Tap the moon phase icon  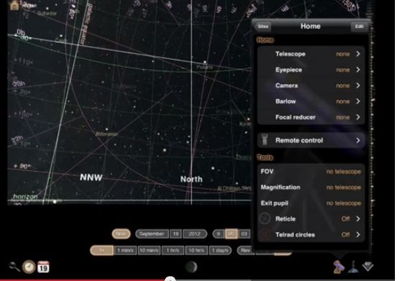tap(191, 267)
